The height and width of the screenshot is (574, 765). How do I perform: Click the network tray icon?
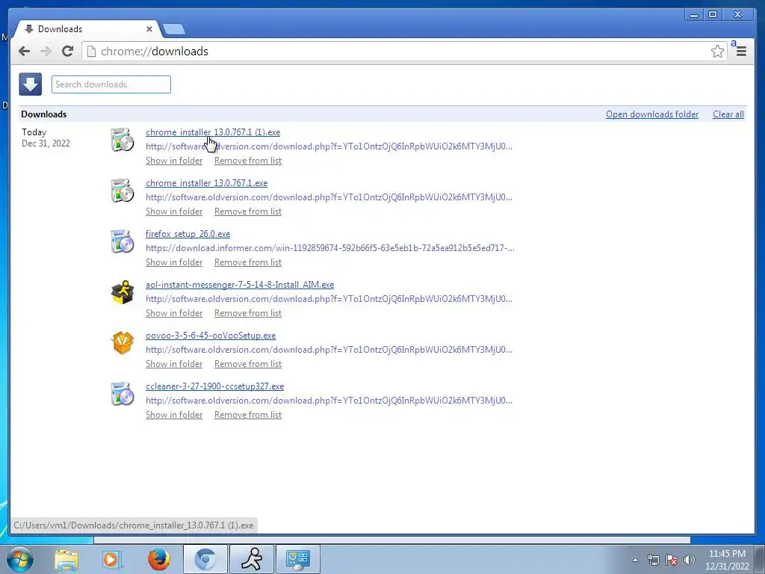(653, 560)
